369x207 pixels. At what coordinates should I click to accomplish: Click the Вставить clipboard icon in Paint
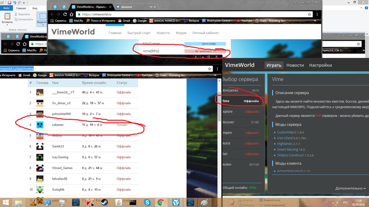click(7, 16)
